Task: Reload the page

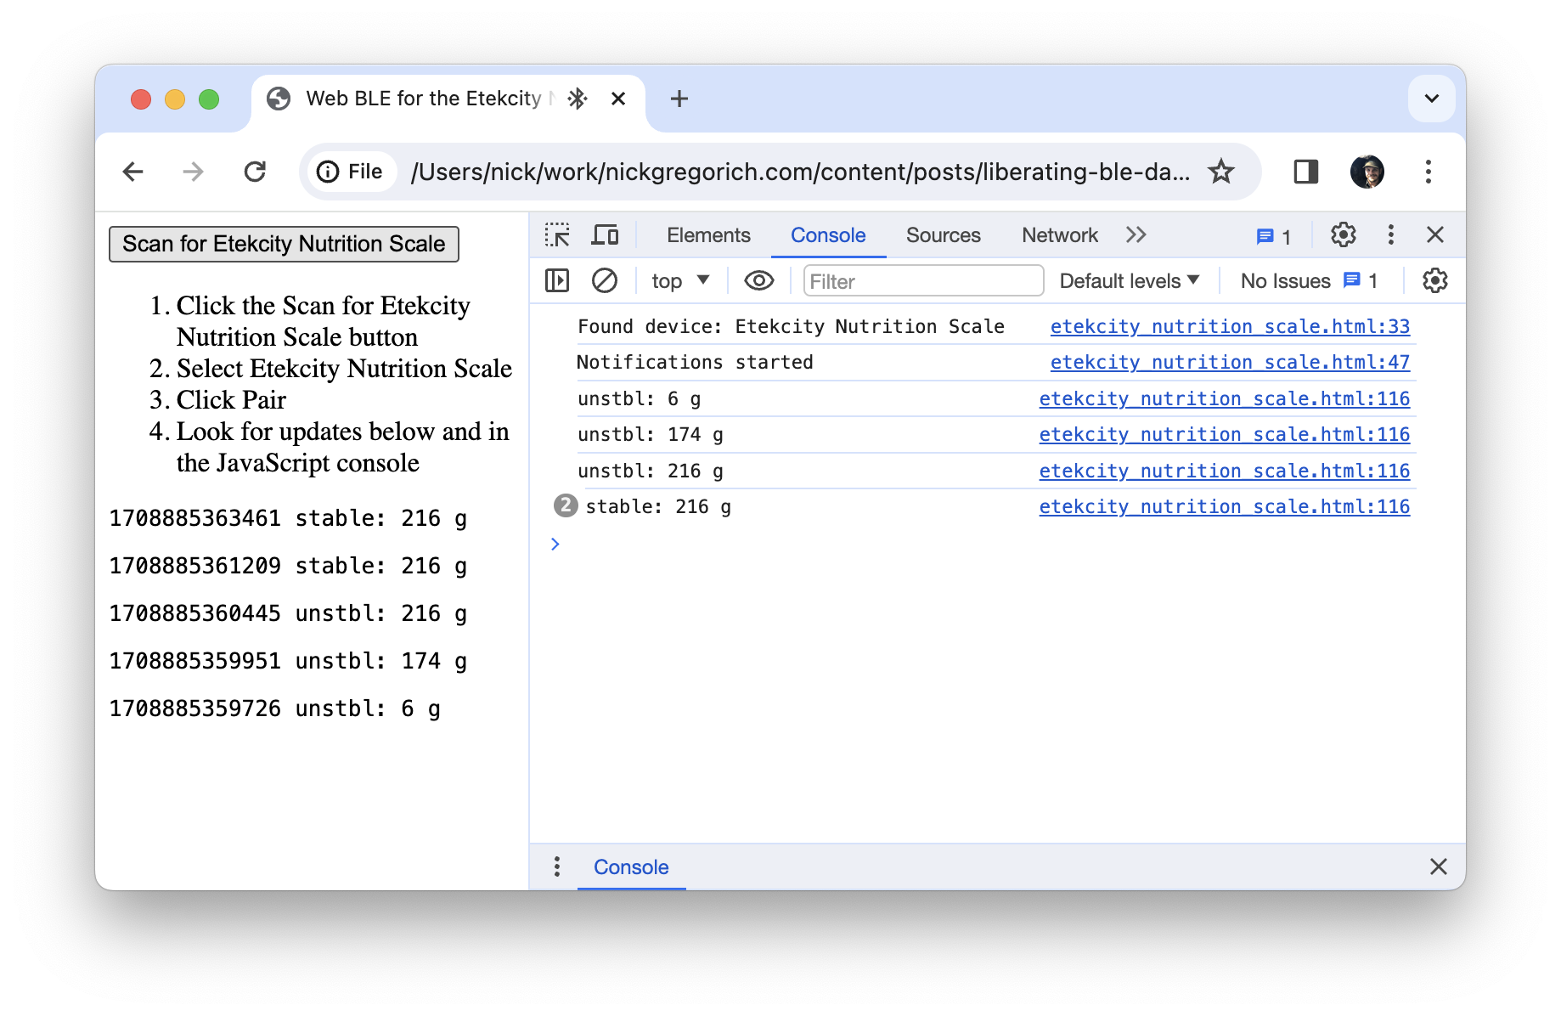Action: [255, 172]
